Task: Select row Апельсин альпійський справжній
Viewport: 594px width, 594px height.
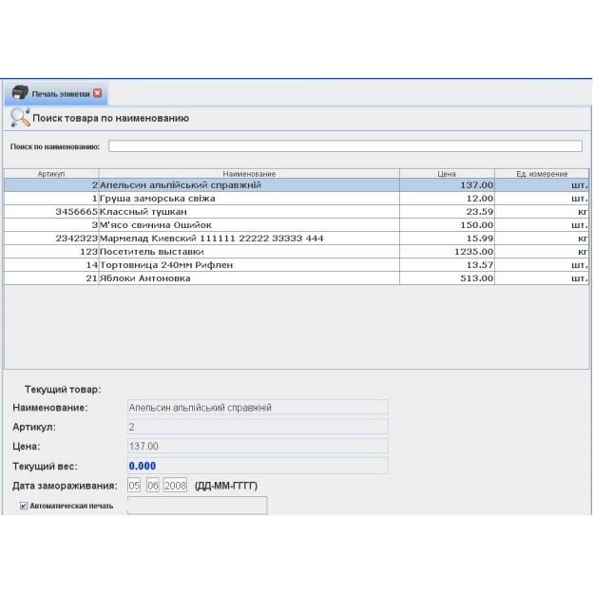Action: point(297,185)
